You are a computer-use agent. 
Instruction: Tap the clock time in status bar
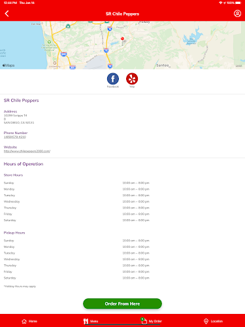[x=10, y=3]
